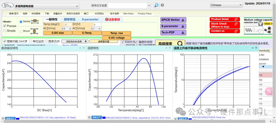Image resolution: width=276 pixels, height=123 pixels.
Task: Open the Chinese language dropdown
Action: tap(226, 5)
